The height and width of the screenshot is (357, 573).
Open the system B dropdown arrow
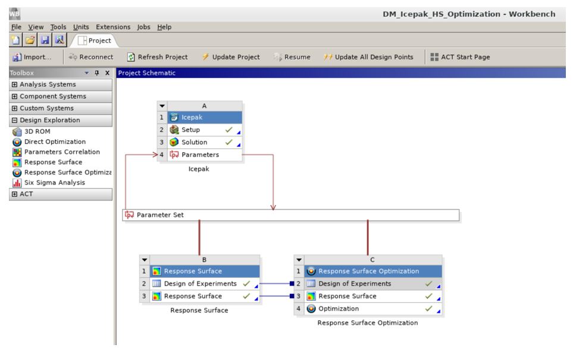tap(145, 260)
